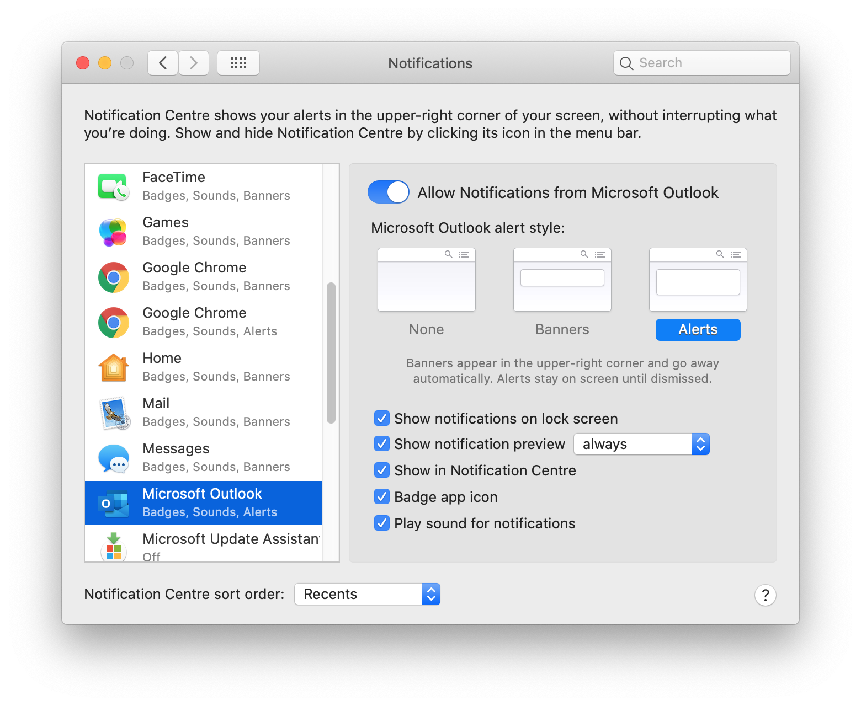The width and height of the screenshot is (861, 706).
Task: Click the Games app icon
Action: point(113,232)
